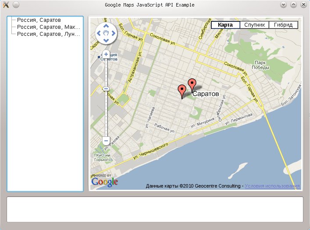Click the left red map marker
This screenshot has height=230, width=310.
click(x=182, y=91)
